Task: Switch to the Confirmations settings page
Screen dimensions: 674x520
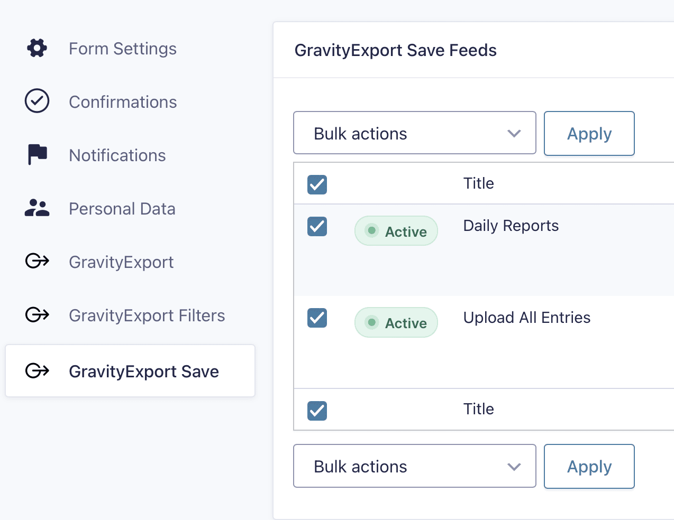Action: pos(123,101)
